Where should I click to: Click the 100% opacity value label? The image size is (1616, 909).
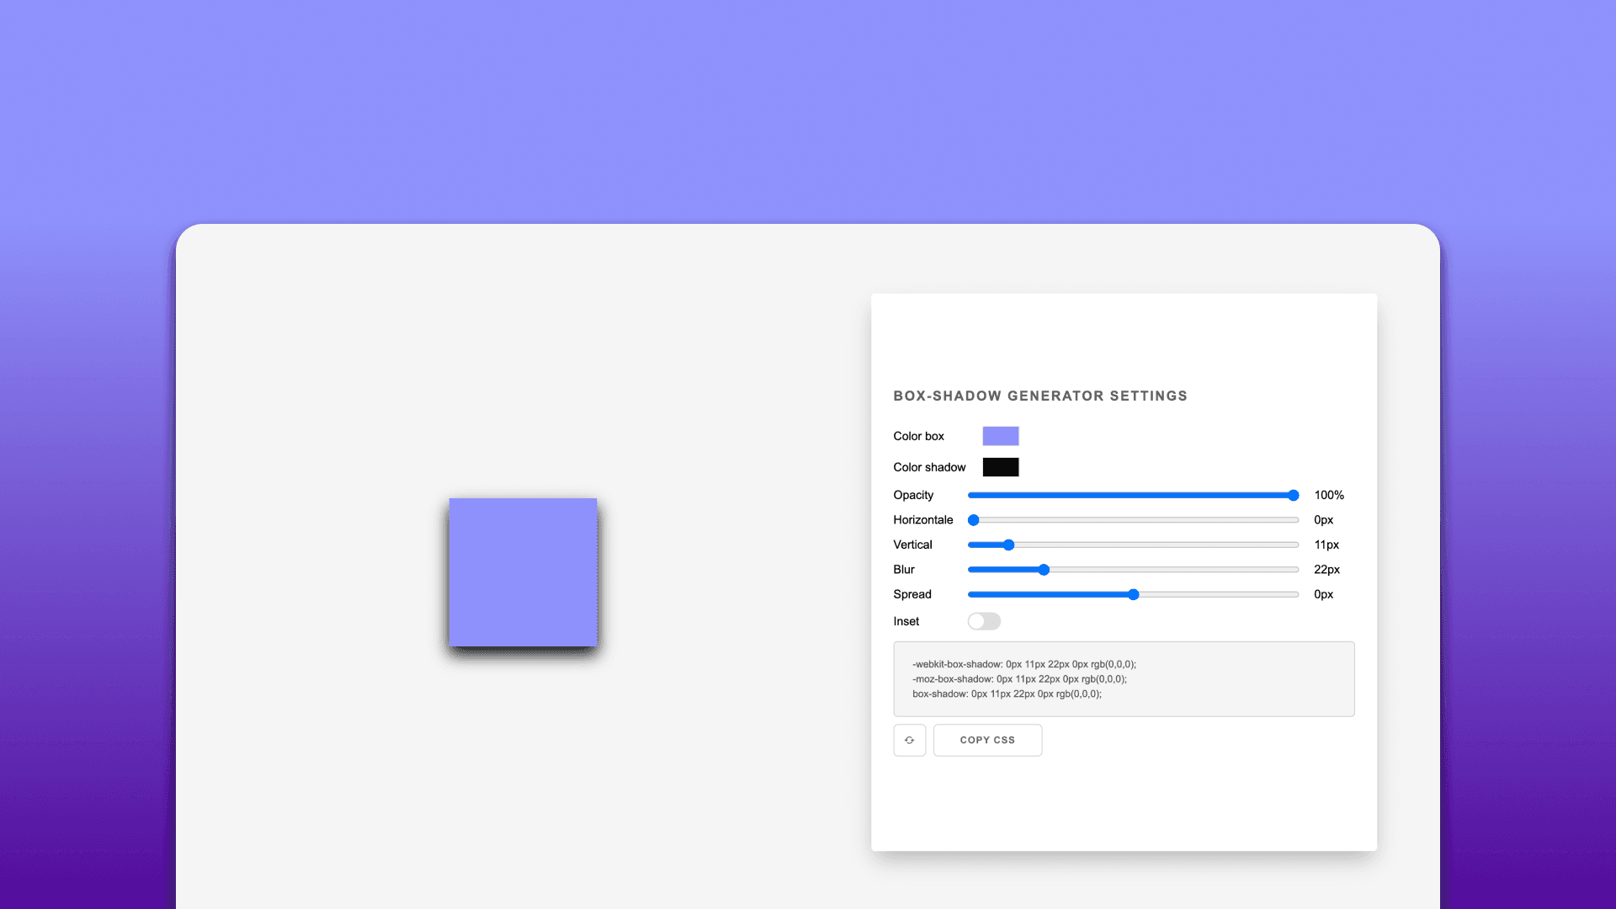pos(1328,495)
